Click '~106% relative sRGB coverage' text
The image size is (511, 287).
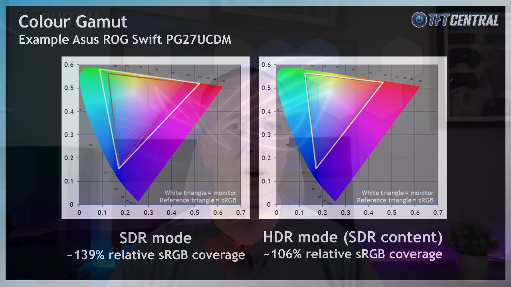353,254
